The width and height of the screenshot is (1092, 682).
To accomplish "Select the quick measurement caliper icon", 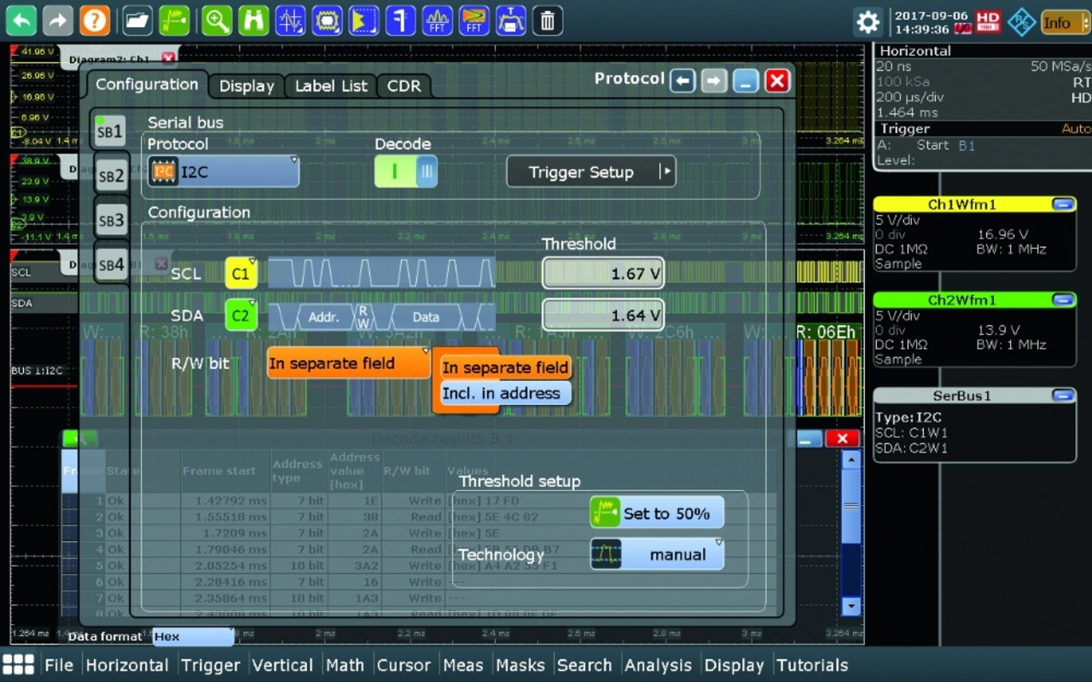I will (x=400, y=20).
